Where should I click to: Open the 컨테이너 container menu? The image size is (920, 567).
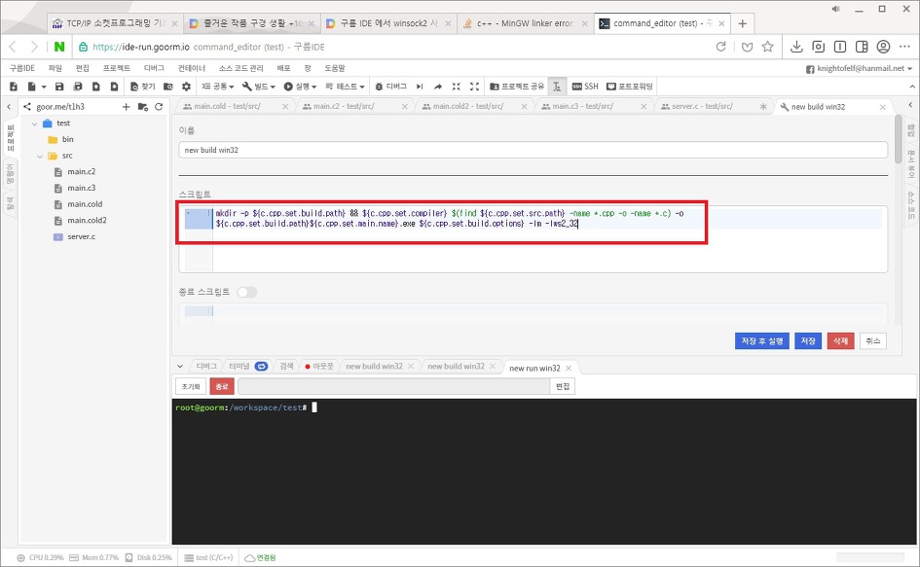click(192, 68)
